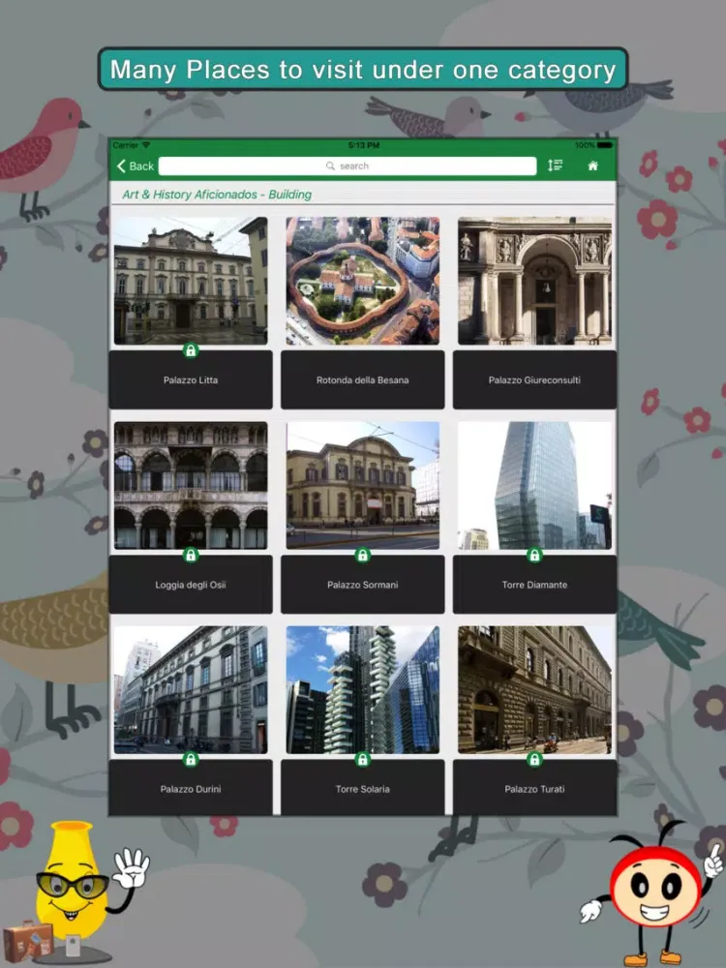Open the Palazzo Turati photo
The width and height of the screenshot is (726, 968).
pos(534,689)
